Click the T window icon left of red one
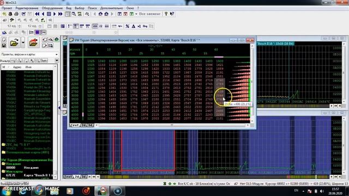 (119, 14)
